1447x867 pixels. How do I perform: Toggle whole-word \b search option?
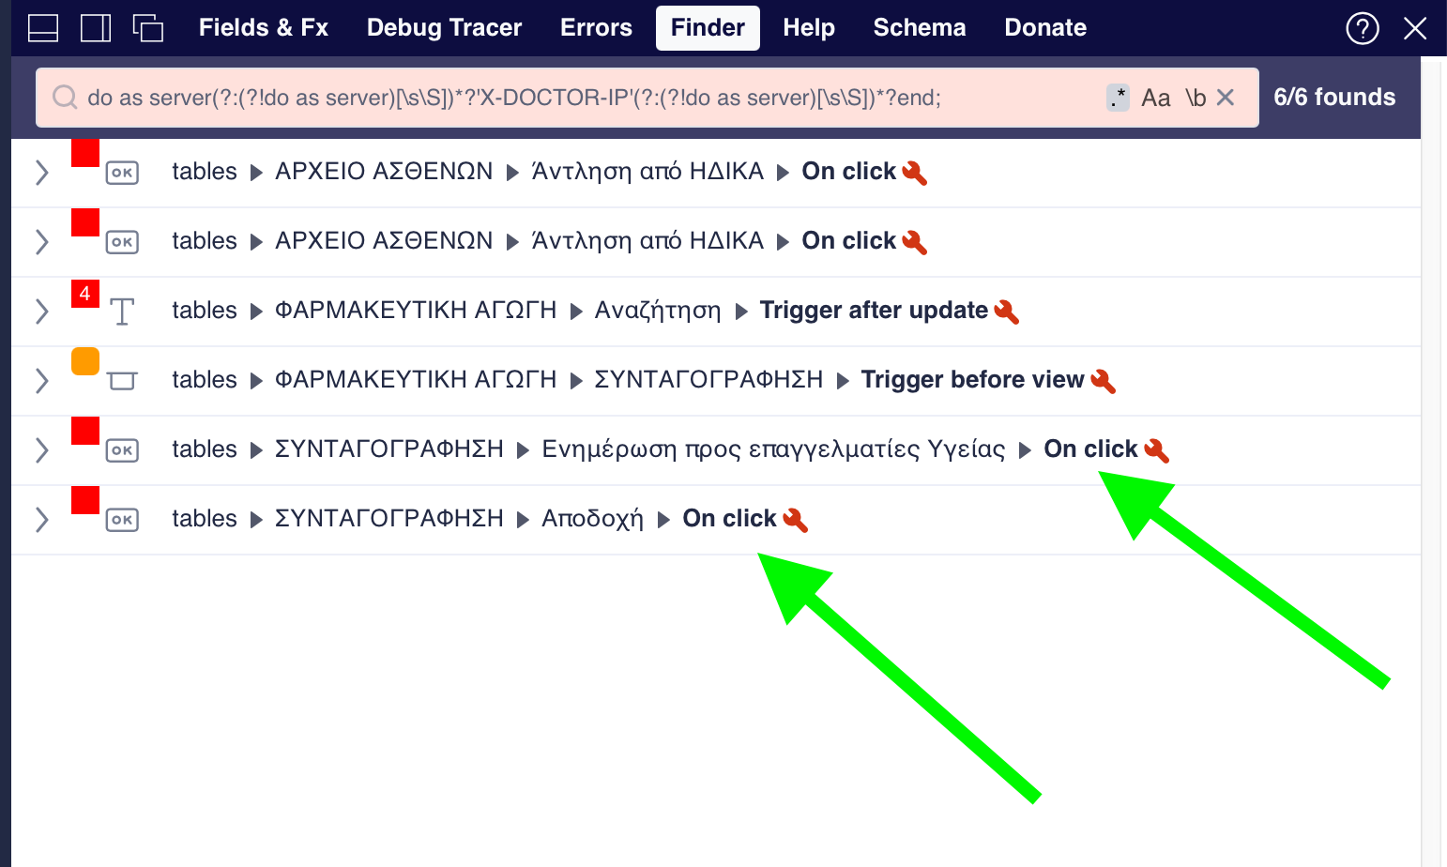[x=1196, y=98]
